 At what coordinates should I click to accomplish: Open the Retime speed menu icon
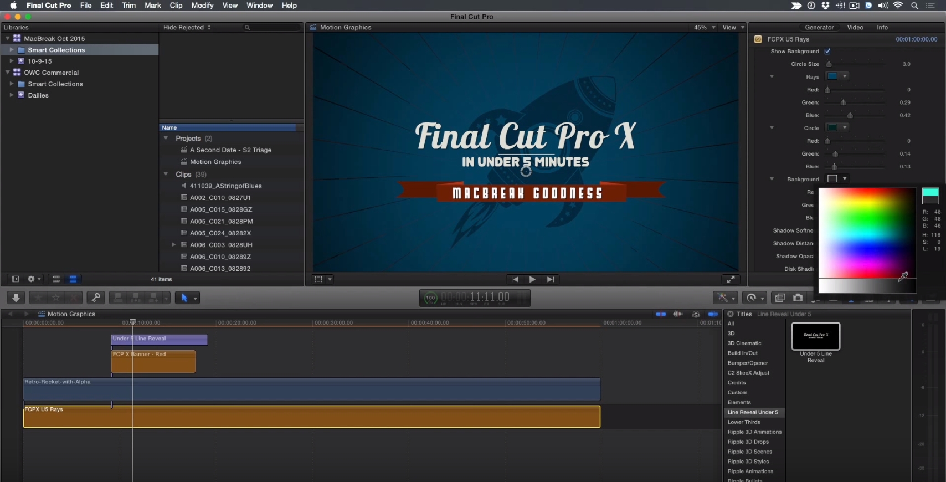pyautogui.click(x=754, y=298)
